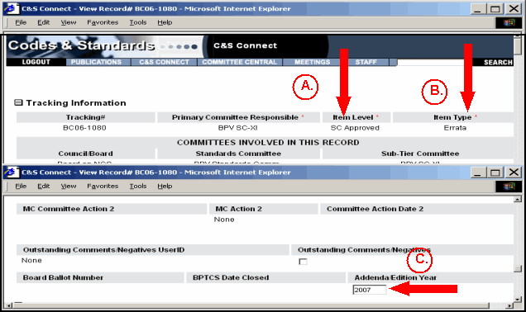Open the STAFF tab
This screenshot has height=312, width=526.
[x=366, y=62]
